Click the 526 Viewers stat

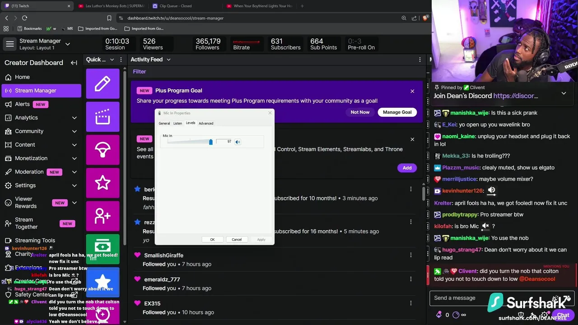coord(153,44)
